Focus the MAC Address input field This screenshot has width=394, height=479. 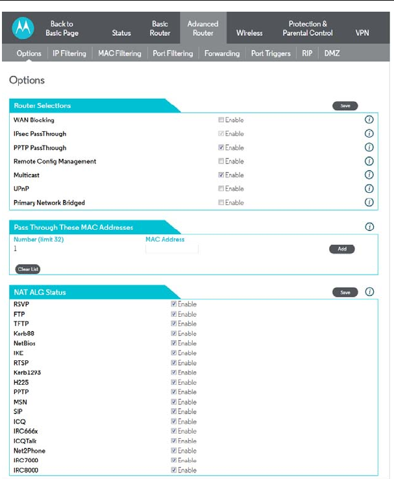[172, 249]
